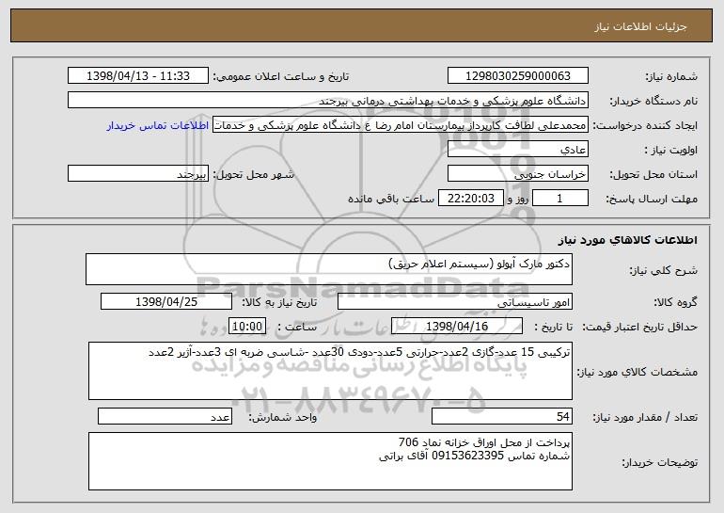Click the label شهر محل تحویل
Image resolution: width=724 pixels, height=513 pixels.
tap(253, 175)
